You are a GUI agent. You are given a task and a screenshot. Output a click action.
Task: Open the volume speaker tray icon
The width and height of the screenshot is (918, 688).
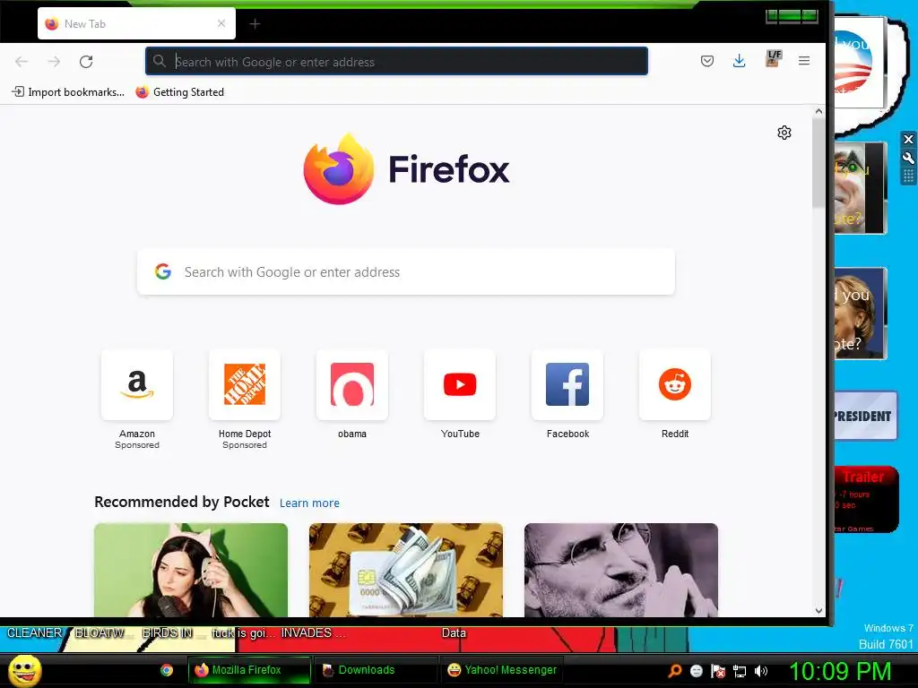pyautogui.click(x=760, y=671)
